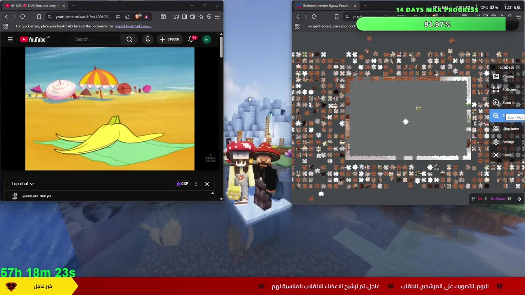
Task: Open apps grid in puzzle window bookmarks bar
Action: point(297,26)
